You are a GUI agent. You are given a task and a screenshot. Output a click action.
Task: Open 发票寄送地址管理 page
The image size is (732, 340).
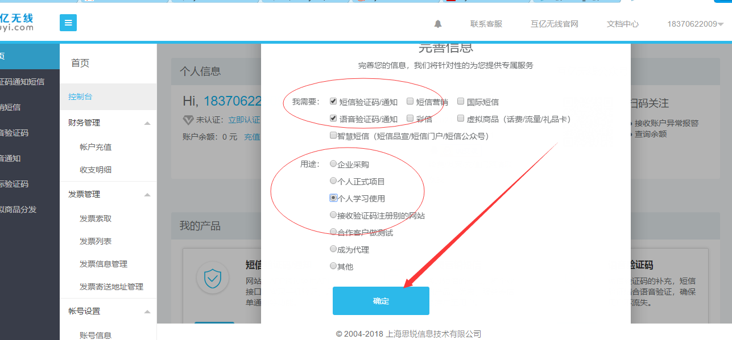111,287
